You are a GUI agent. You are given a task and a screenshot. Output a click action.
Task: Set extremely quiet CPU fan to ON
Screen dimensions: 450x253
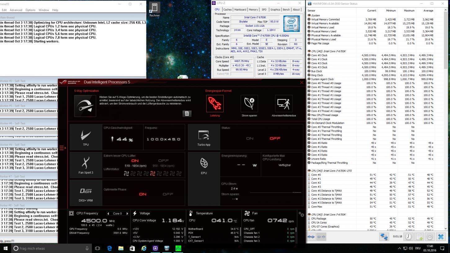coord(135,161)
